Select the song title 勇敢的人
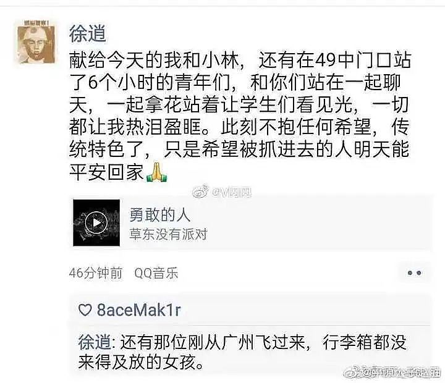Image resolution: width=445 pixels, height=383 pixels. pos(159,215)
